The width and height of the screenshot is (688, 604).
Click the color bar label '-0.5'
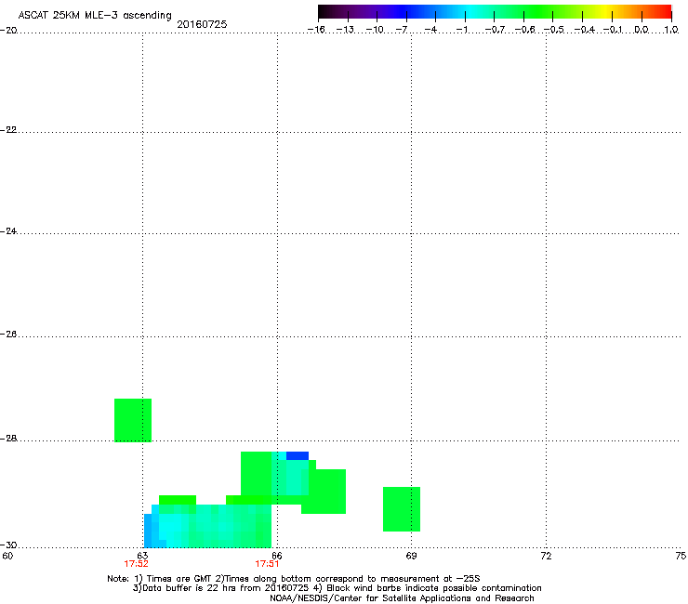pyautogui.click(x=554, y=30)
